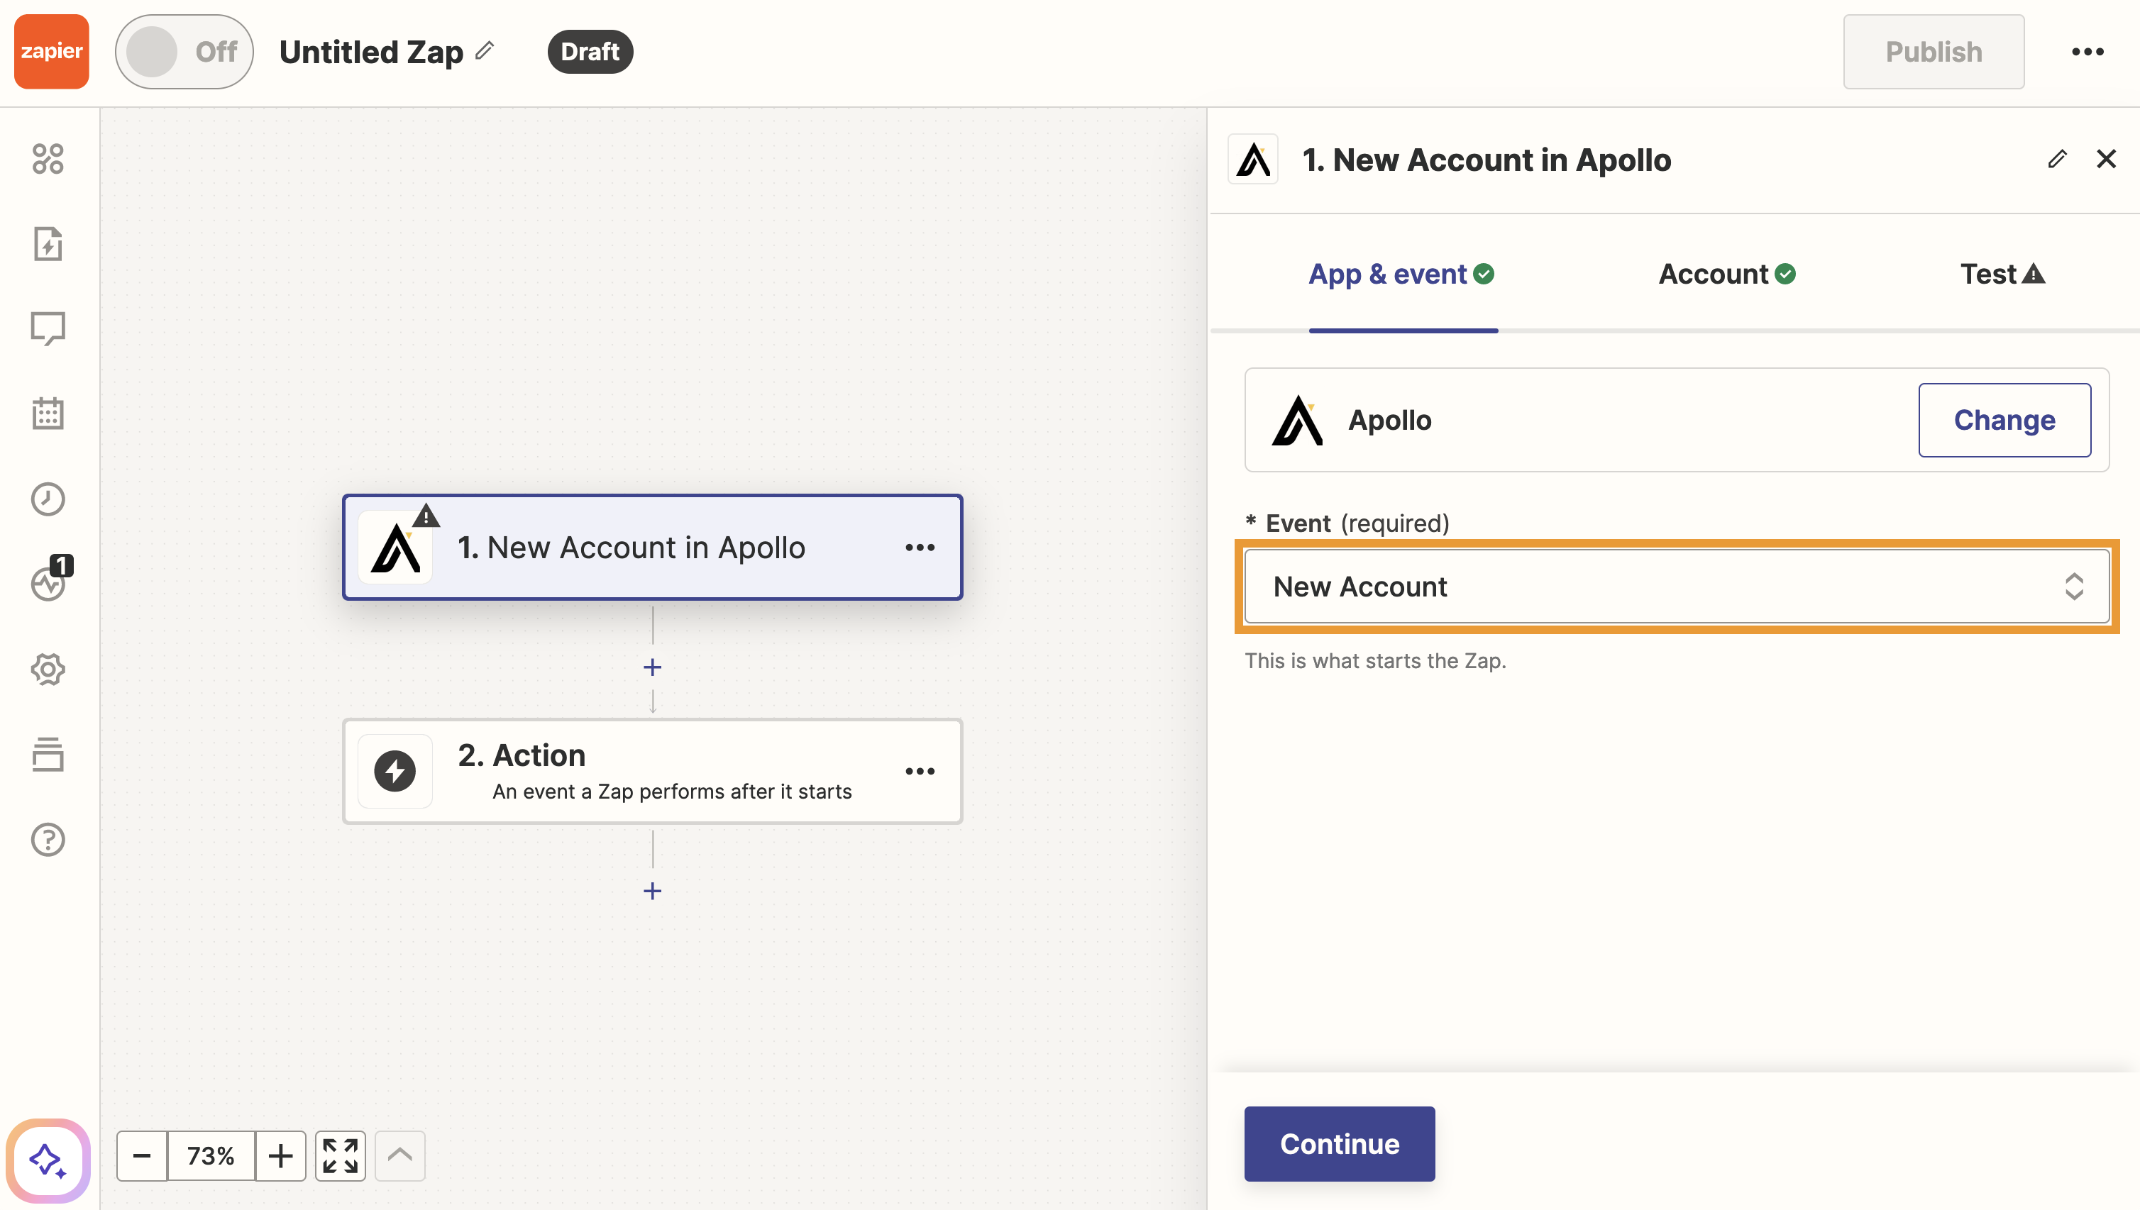Click the Apollo app name text
Screen dimensions: 2140x1210
point(1389,420)
